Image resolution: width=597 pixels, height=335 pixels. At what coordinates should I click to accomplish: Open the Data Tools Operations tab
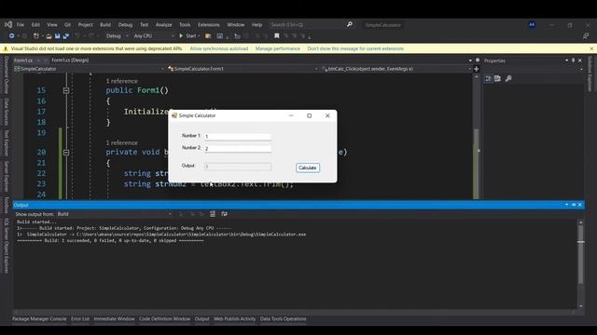click(284, 319)
